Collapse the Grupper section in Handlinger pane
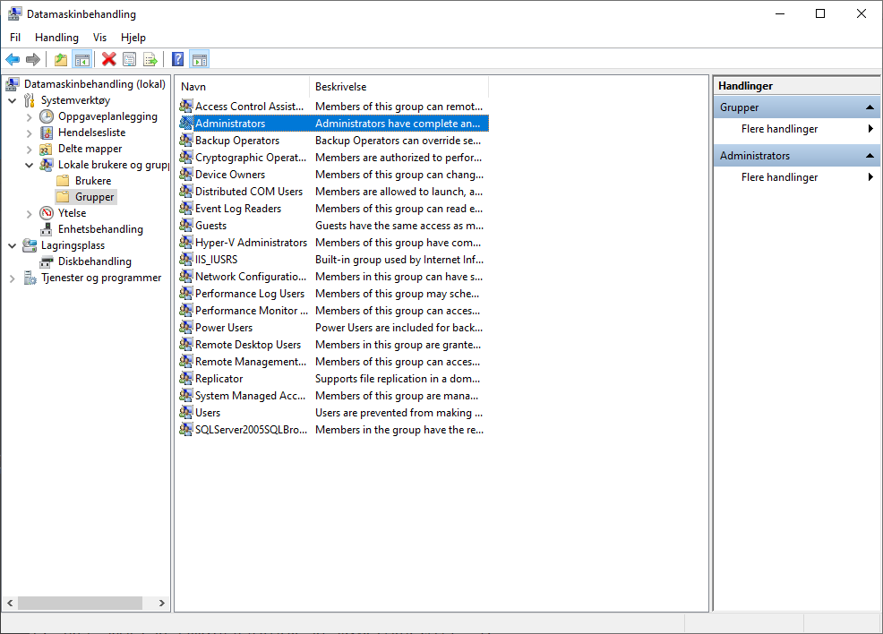 point(870,107)
